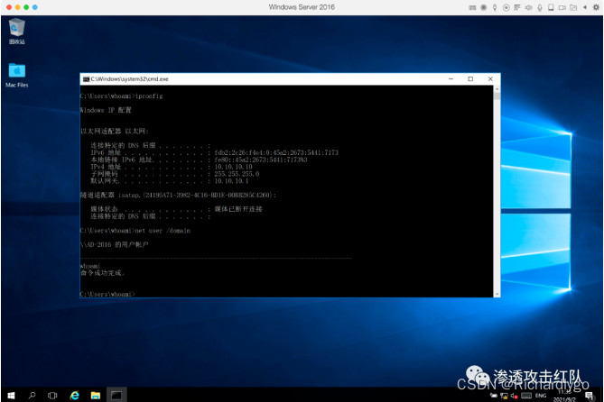
Task: Click the blue Coherence button in VM title bar
Action: [35, 7]
